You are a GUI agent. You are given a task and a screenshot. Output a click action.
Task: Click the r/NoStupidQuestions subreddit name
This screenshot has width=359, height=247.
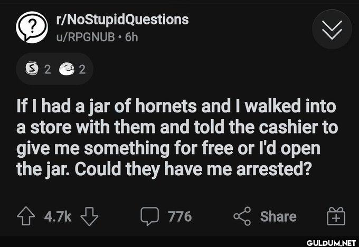coord(121,20)
